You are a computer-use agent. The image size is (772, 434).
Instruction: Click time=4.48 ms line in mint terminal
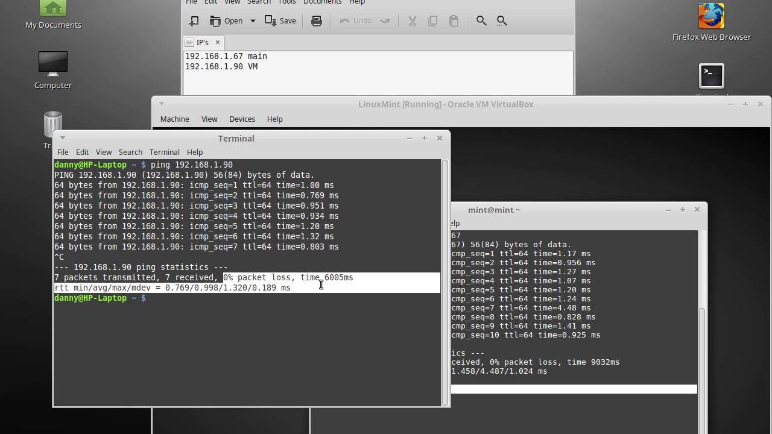520,307
